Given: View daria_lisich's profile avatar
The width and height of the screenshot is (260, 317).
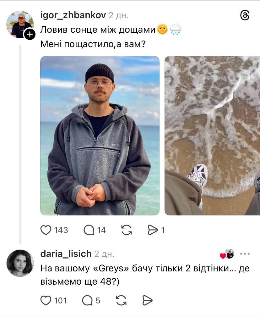Looking at the screenshot, I should [20, 263].
